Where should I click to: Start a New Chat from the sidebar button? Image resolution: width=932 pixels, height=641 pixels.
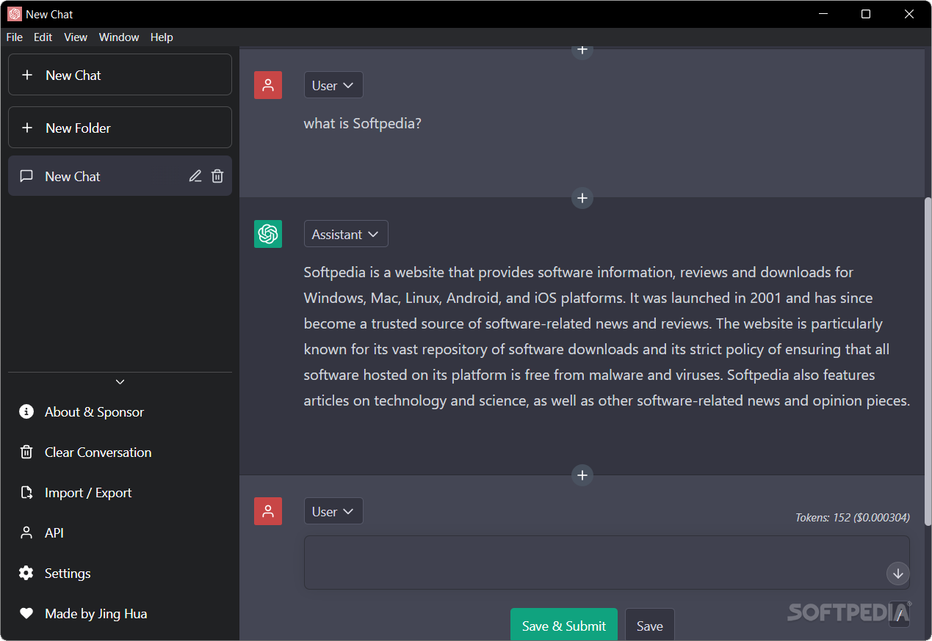coord(120,75)
